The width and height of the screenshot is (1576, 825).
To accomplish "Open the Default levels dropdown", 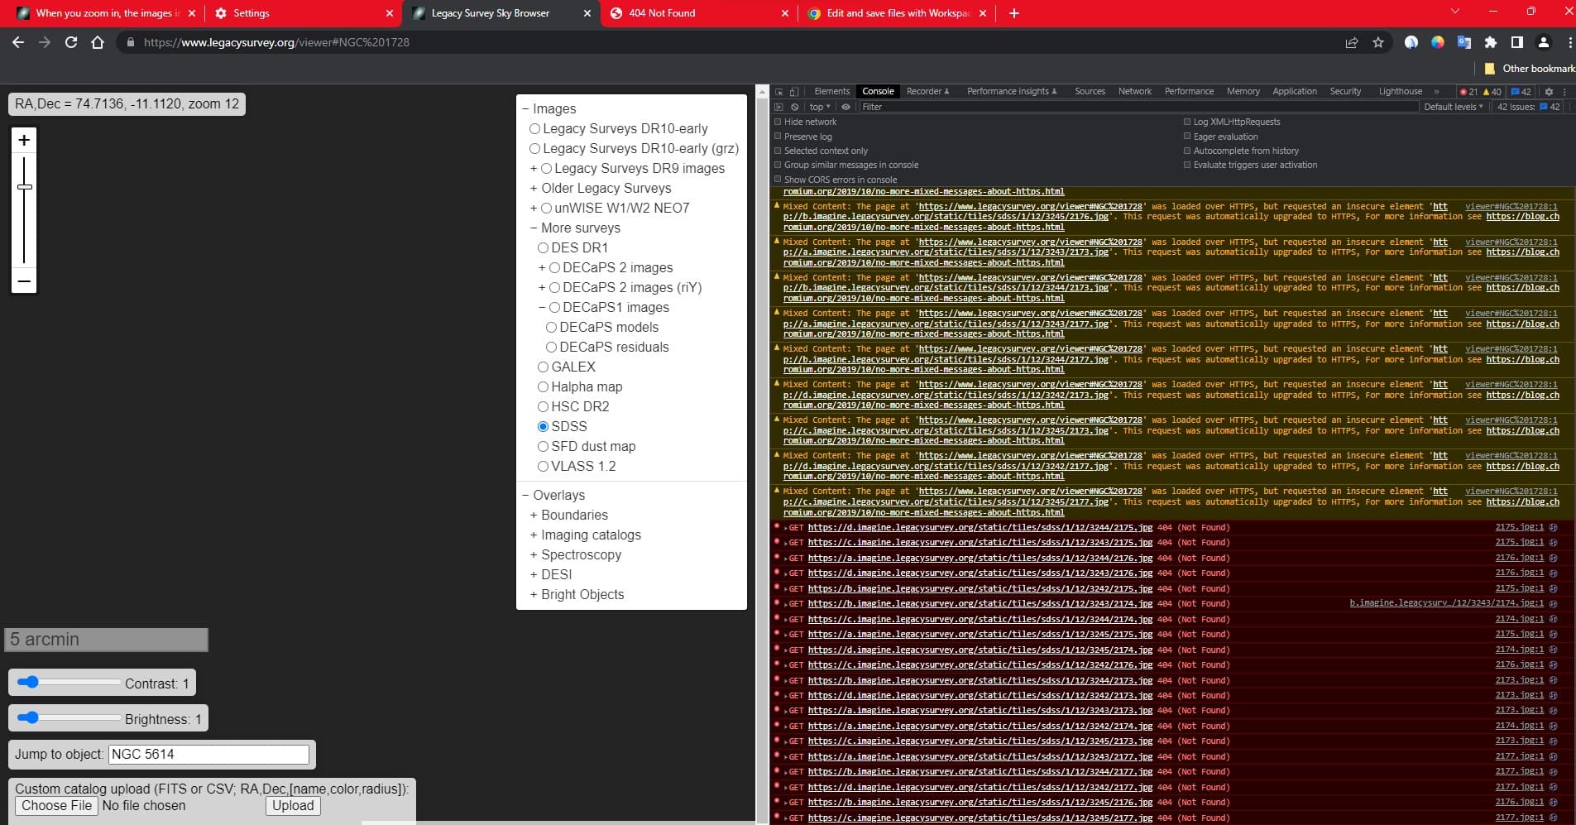I will (1453, 107).
